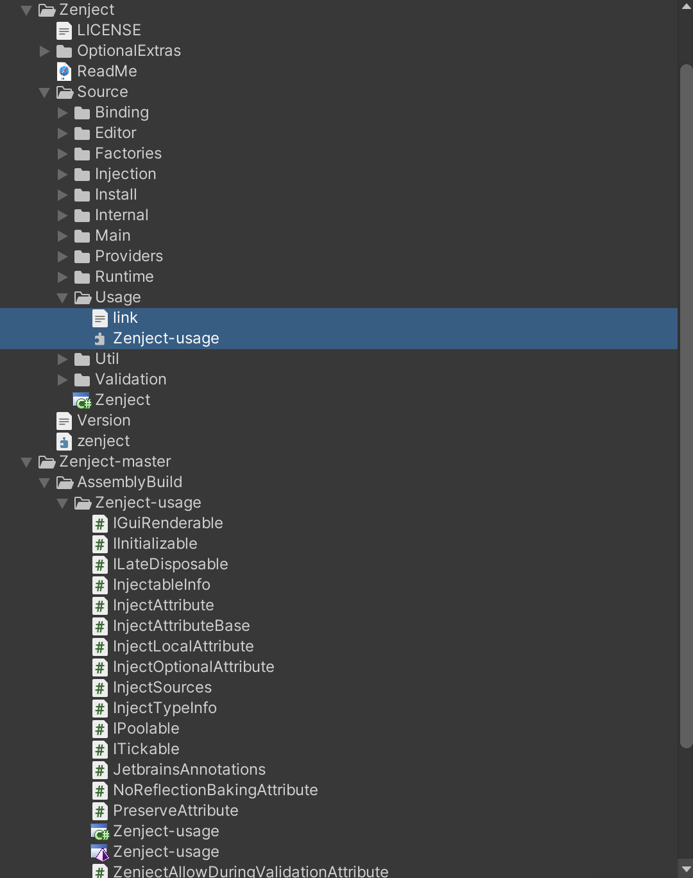The height and width of the screenshot is (878, 693).
Task: Select the Runtime folder label
Action: (124, 277)
